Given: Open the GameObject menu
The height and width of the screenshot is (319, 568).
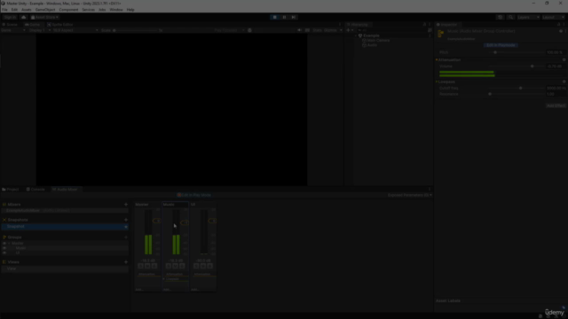Looking at the screenshot, I should click(x=45, y=10).
